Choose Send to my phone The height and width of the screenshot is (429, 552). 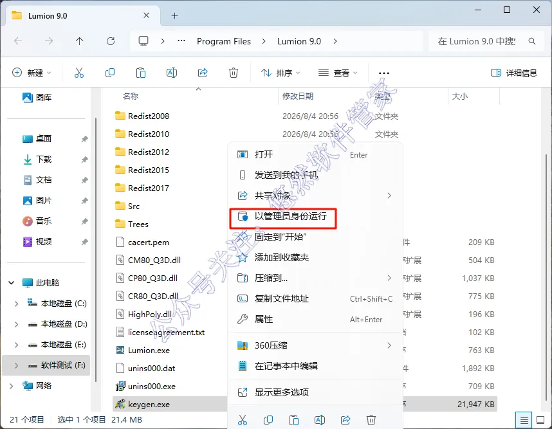click(315, 175)
